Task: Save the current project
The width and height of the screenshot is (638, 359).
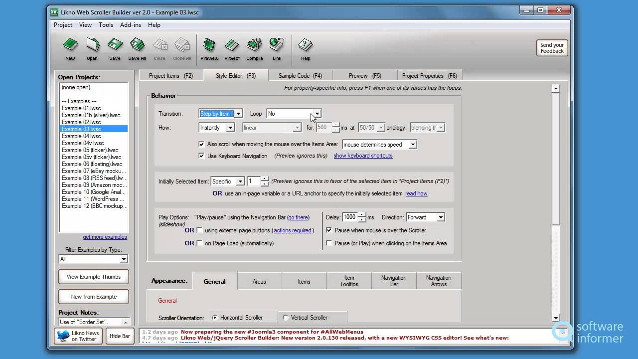Action: click(x=115, y=49)
